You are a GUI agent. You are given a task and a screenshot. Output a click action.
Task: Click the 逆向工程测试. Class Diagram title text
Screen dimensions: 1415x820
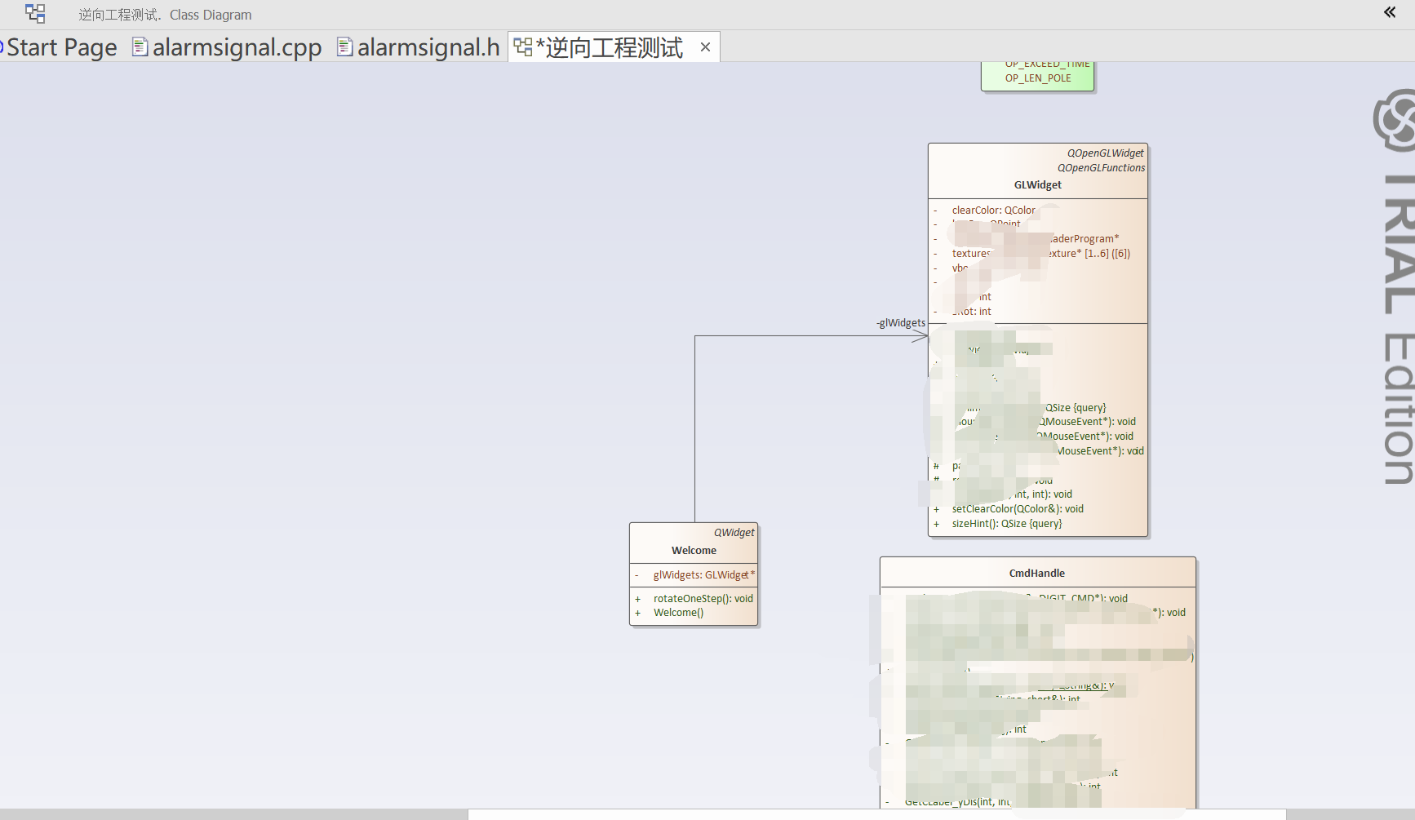pyautogui.click(x=165, y=15)
